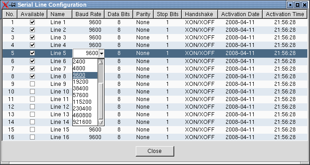Uncheck Available checkbox for Line 2

pyautogui.click(x=32, y=30)
